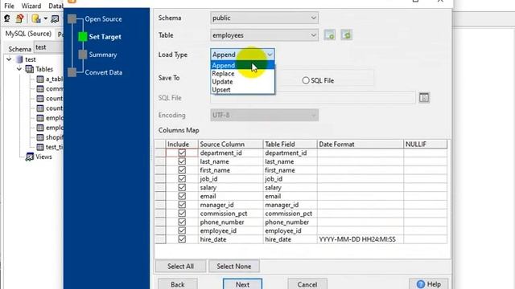
Task: Choose Append from the Load Type list
Action: (x=242, y=65)
